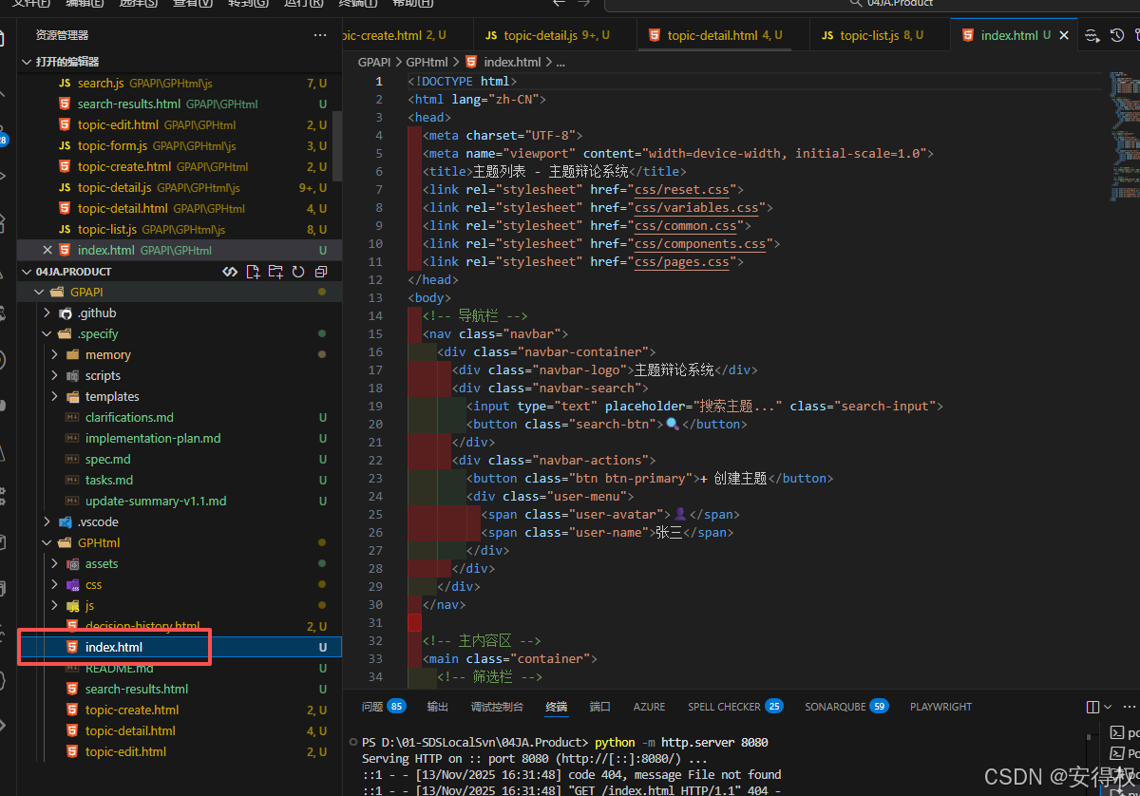Follow css/pages.css link in code

(682, 262)
